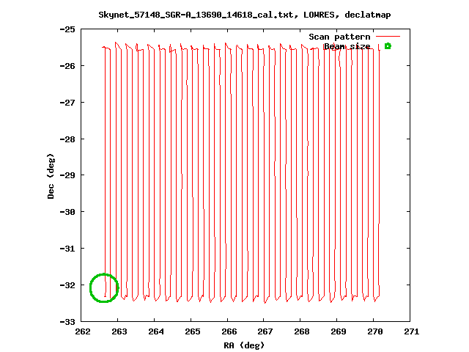Image resolution: width=469 pixels, height=352 pixels.
Task: Click the 268 RA axis tick label
Action: pyautogui.click(x=302, y=331)
